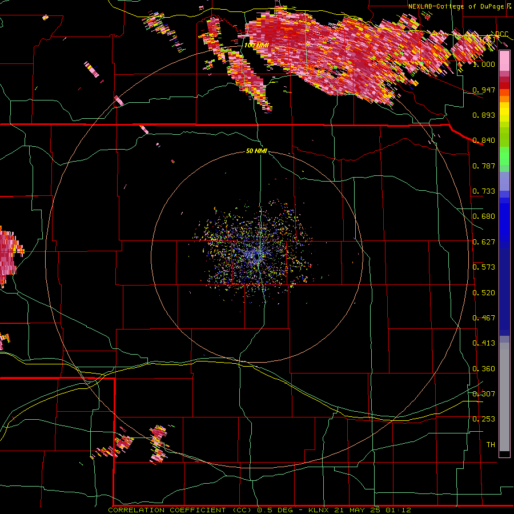This screenshot has height=514, width=514.
Task: Pick the periwinkle light-blue segment of color bar
Action: pos(504,181)
